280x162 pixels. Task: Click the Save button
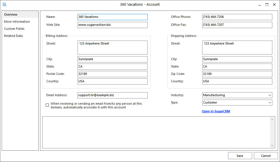tap(240, 156)
